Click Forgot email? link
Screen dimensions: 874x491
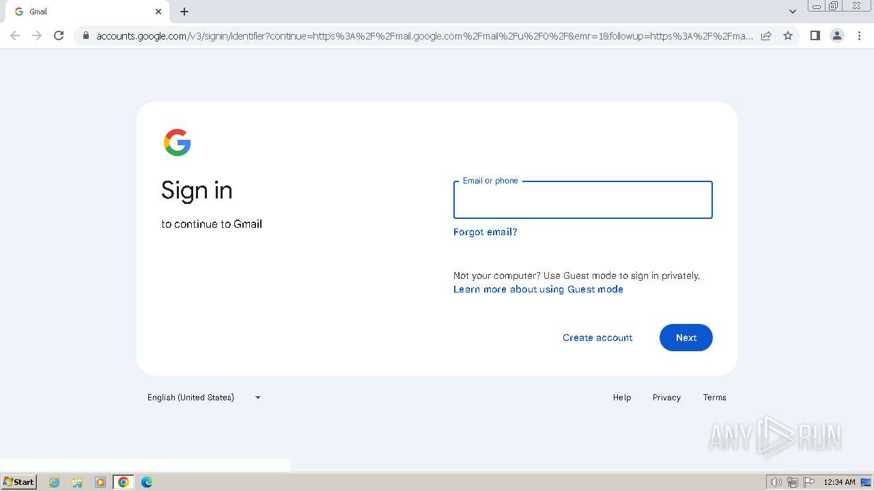click(x=485, y=232)
